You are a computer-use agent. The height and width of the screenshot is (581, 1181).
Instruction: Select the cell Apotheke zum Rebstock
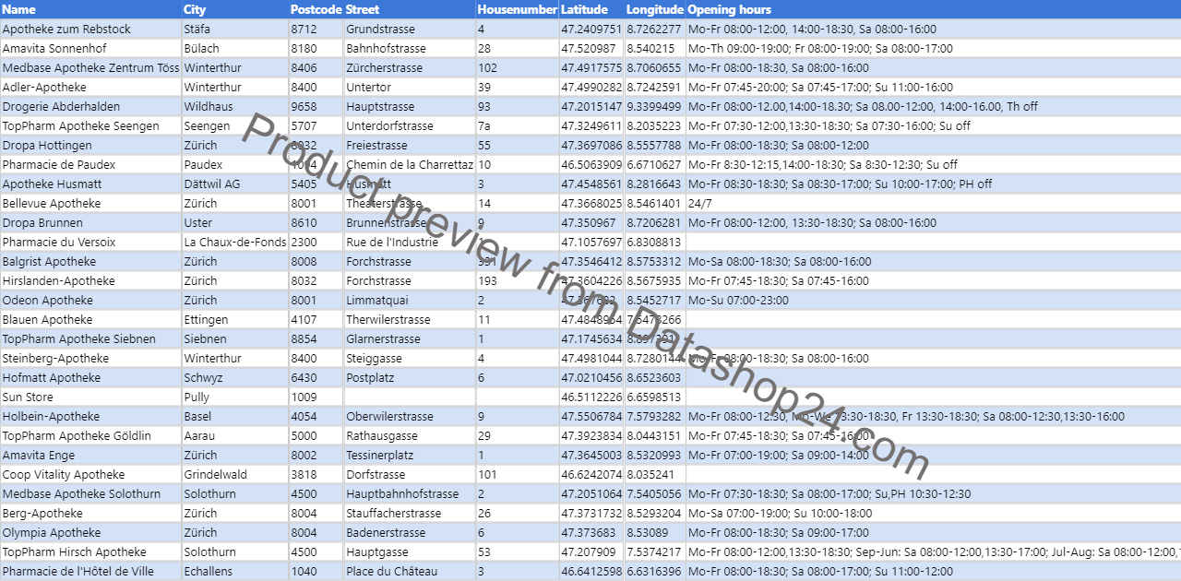[x=90, y=30]
